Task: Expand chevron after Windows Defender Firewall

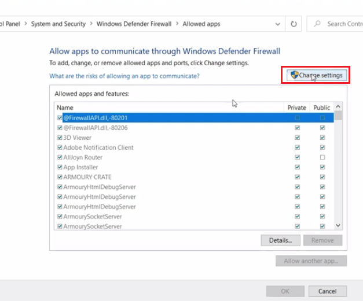Action: [x=177, y=24]
